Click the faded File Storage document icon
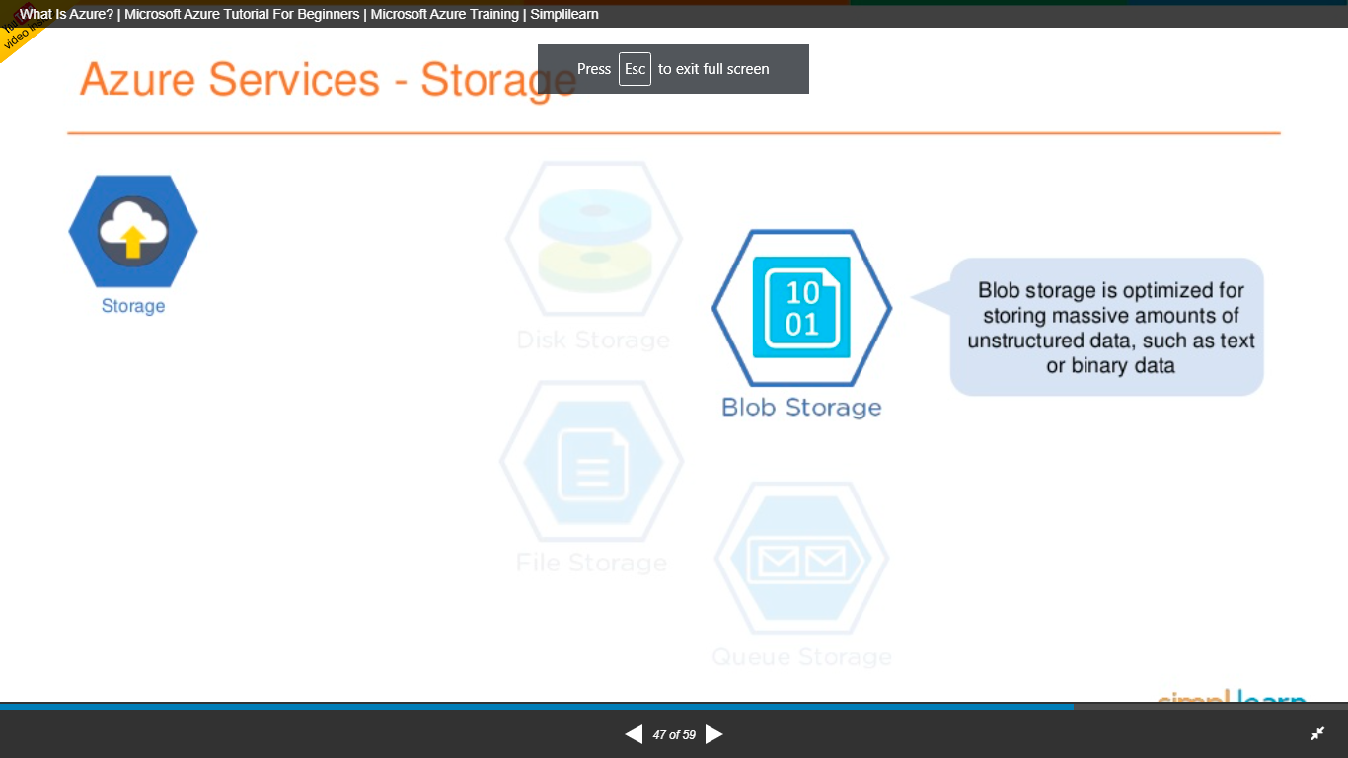Image resolution: width=1348 pixels, height=758 pixels. tap(592, 461)
